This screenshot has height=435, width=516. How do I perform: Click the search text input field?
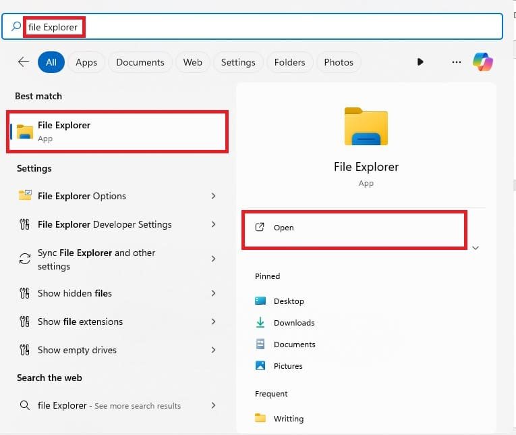[270, 27]
